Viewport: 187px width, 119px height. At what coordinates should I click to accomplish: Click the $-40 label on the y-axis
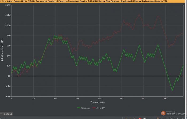(8, 96)
